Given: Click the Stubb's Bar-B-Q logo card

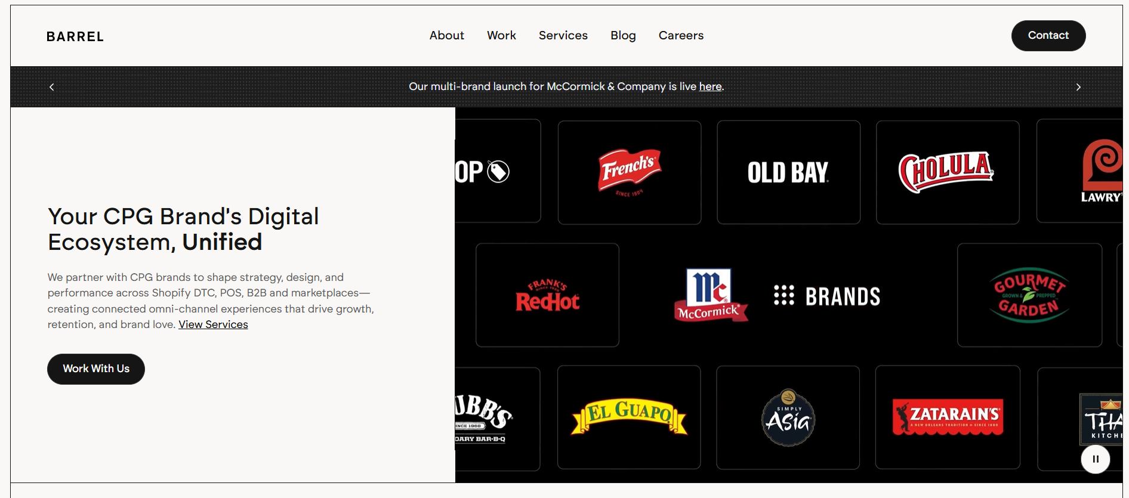Looking at the screenshot, I should point(498,419).
